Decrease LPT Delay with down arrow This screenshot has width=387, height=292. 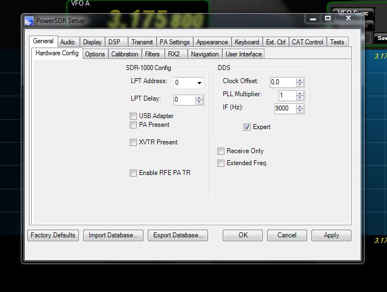(199, 102)
